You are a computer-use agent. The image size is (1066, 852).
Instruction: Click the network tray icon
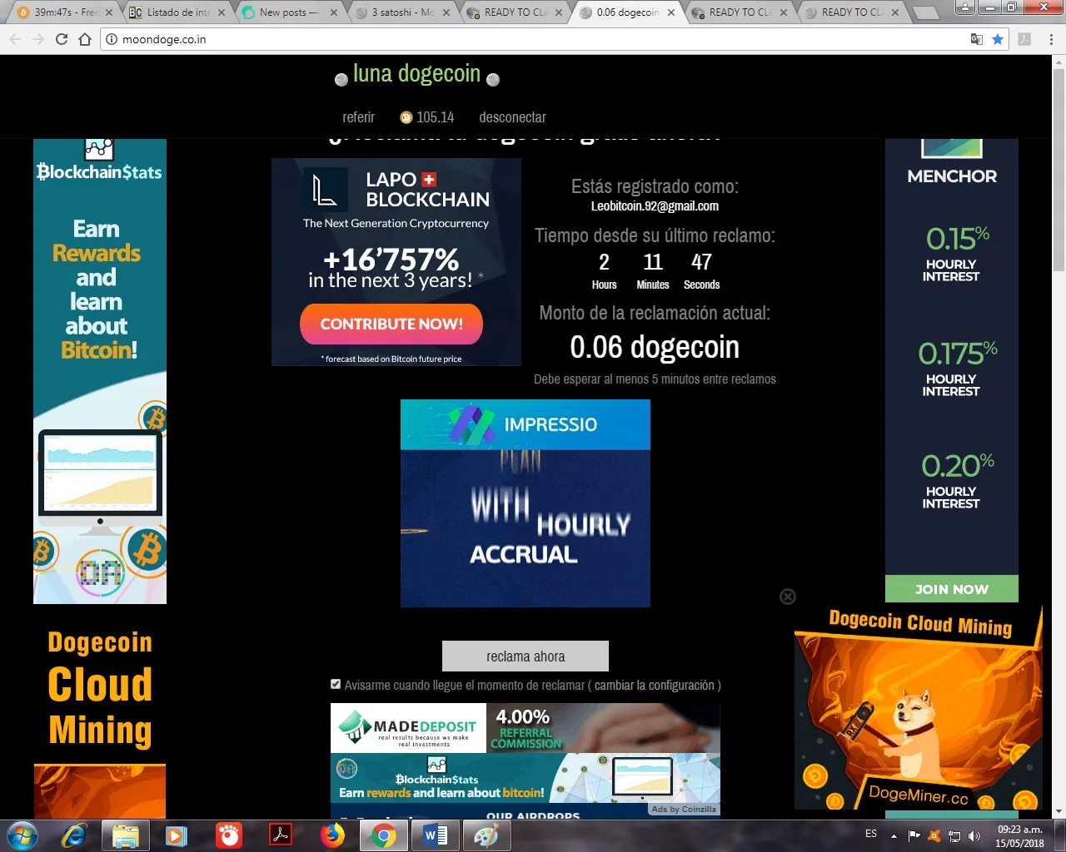954,836
